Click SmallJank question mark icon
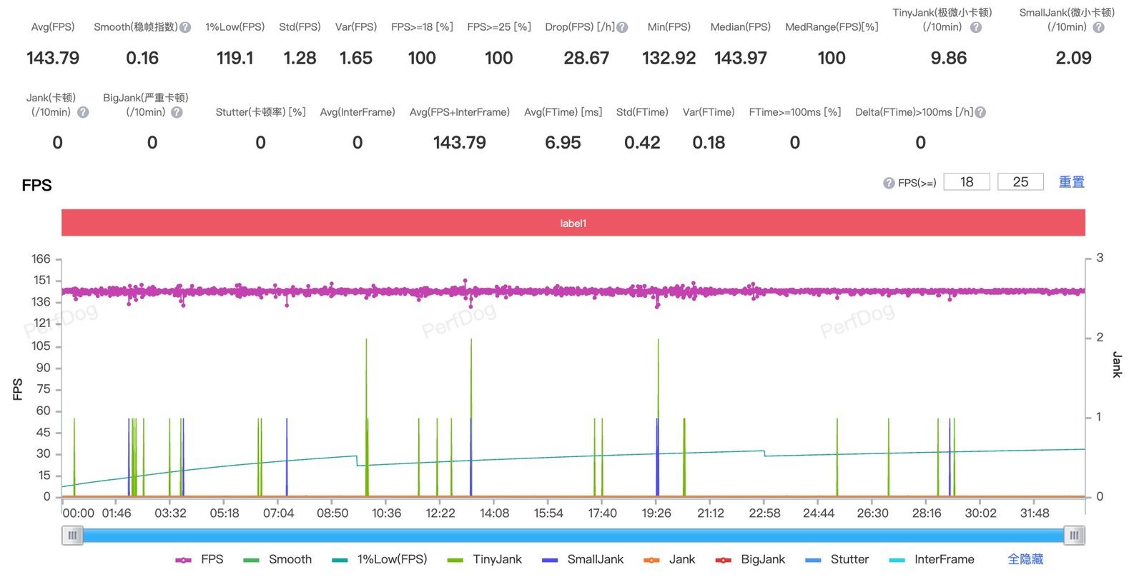 [1099, 27]
